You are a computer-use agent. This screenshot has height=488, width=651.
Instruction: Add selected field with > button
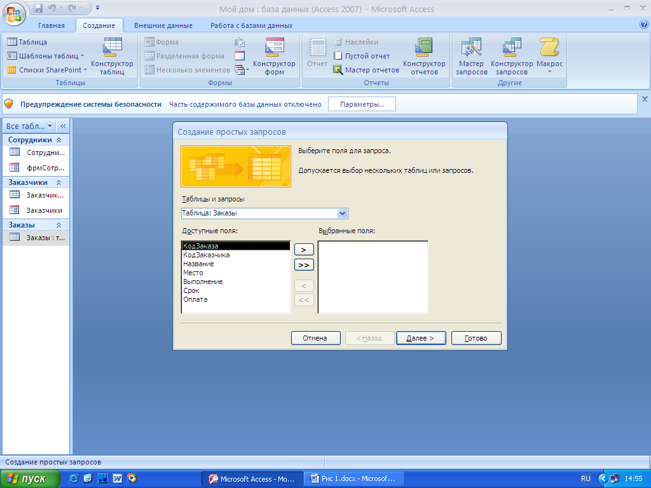[304, 250]
